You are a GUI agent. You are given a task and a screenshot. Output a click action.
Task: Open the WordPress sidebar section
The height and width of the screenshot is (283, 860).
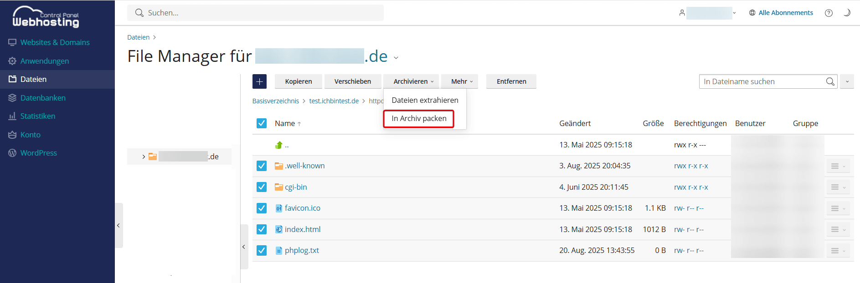coord(38,153)
